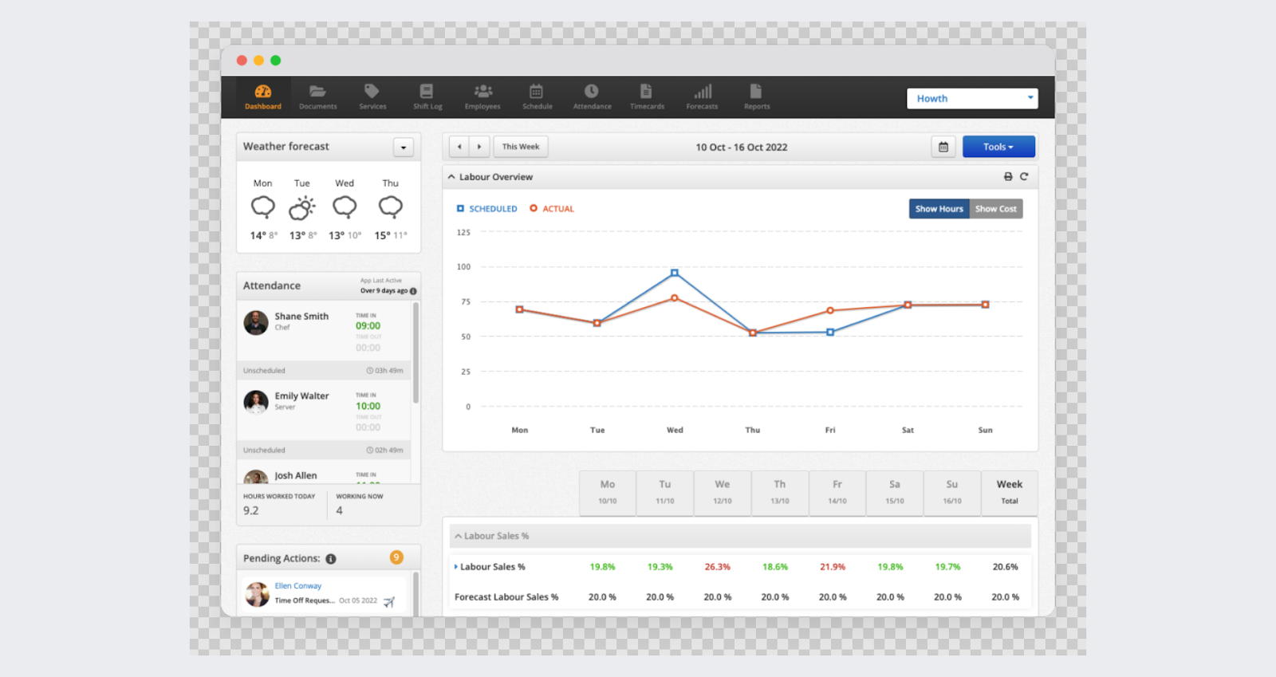This screenshot has height=677, width=1276.
Task: Click Ellen Conway's time off plane icon
Action: (389, 602)
